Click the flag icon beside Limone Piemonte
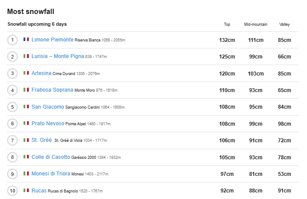Viewport: 307px width, 199px height. (26, 40)
